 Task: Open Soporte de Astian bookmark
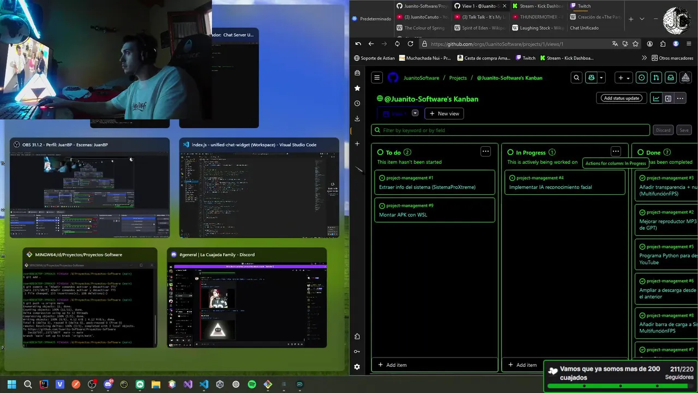point(374,58)
